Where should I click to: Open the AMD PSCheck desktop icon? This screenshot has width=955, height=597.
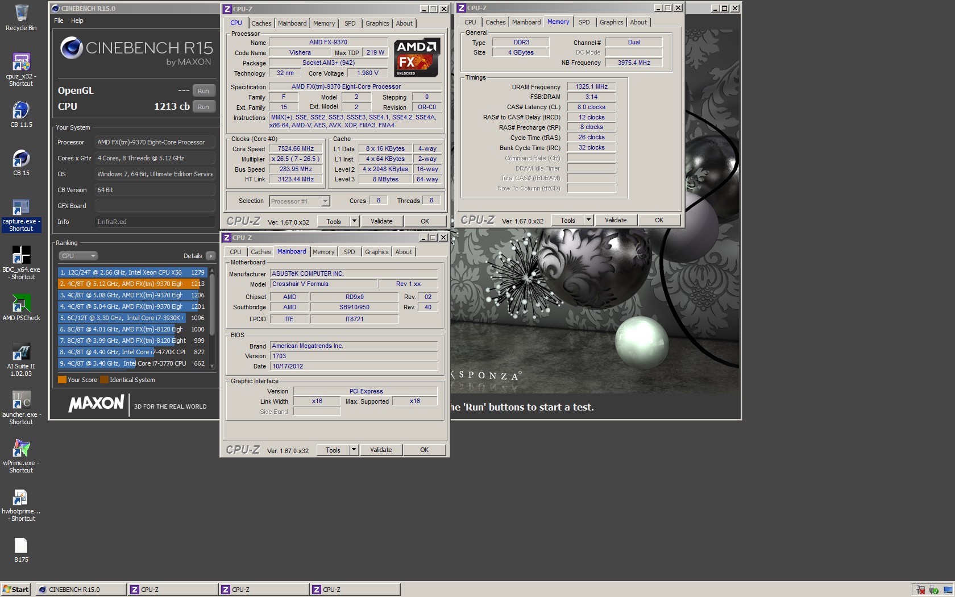[x=21, y=308]
